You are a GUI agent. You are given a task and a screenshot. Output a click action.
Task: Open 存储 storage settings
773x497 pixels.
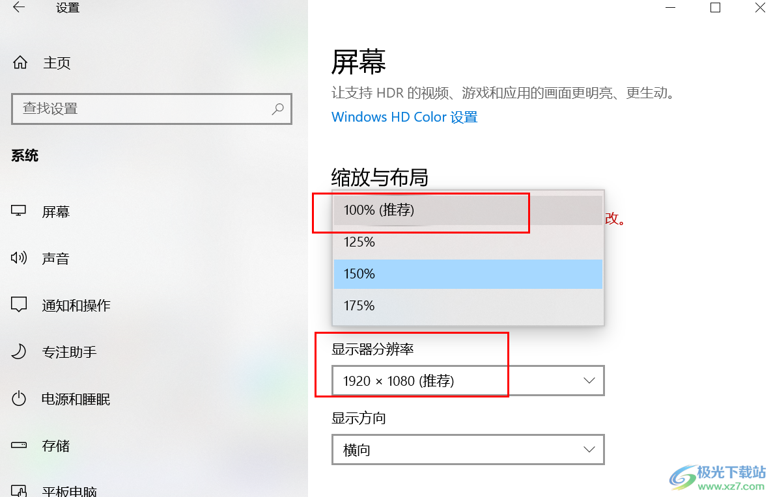click(55, 446)
